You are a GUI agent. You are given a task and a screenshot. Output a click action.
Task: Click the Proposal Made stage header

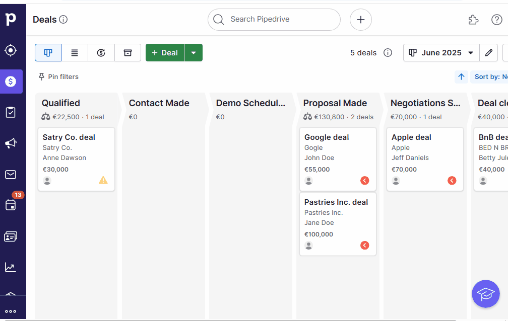[x=335, y=103]
